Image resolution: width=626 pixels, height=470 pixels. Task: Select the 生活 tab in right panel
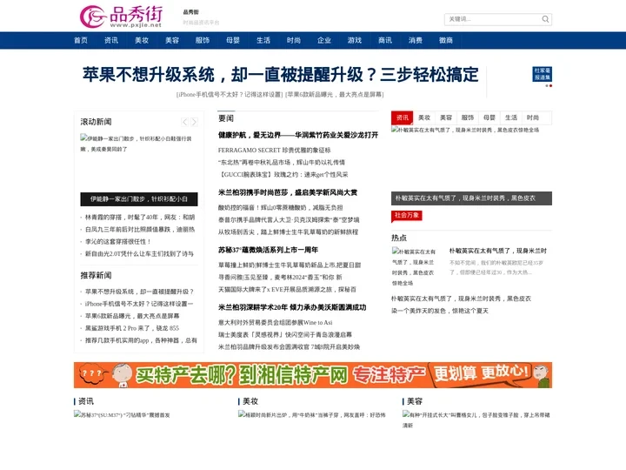[511, 117]
